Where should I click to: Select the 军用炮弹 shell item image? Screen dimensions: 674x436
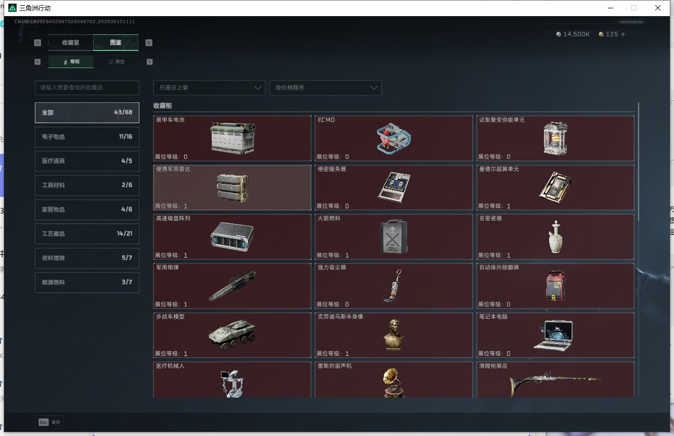click(x=232, y=286)
